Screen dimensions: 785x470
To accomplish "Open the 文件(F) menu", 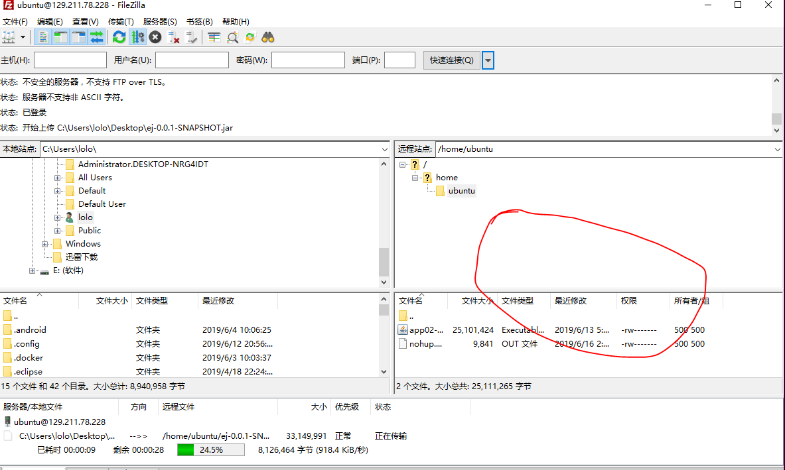I will (15, 21).
